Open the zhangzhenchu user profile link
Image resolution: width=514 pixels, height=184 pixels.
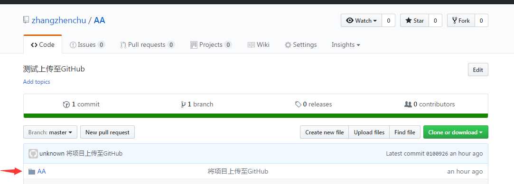(59, 20)
